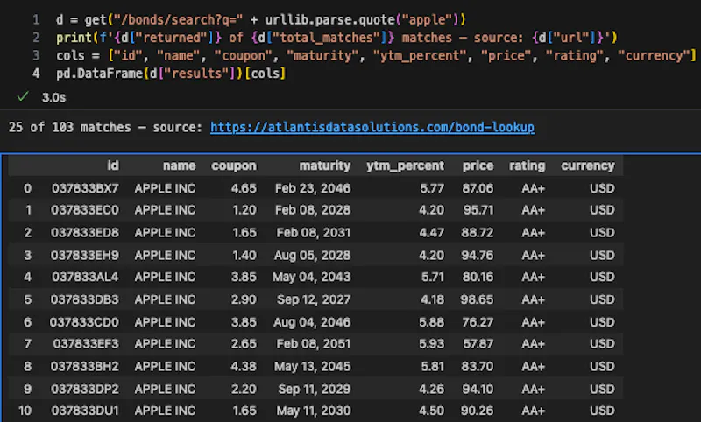Click the 'name' column header
701x422 pixels.
click(180, 165)
